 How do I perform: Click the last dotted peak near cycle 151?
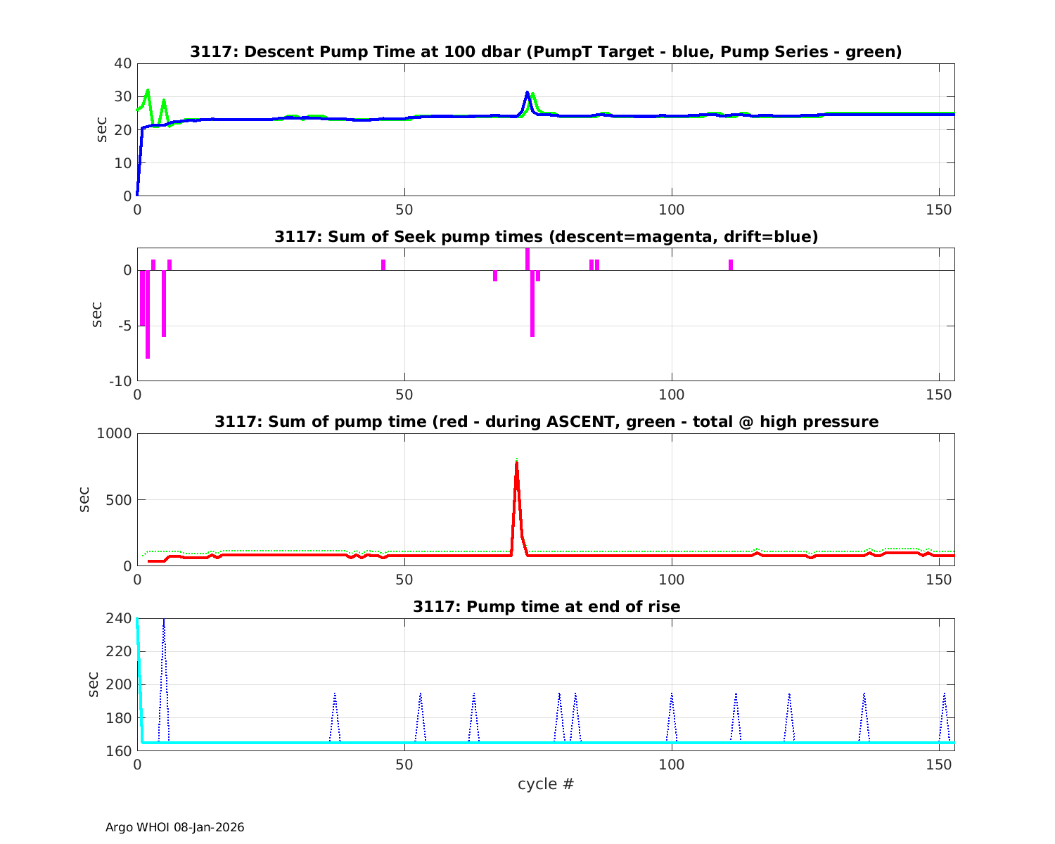(945, 696)
